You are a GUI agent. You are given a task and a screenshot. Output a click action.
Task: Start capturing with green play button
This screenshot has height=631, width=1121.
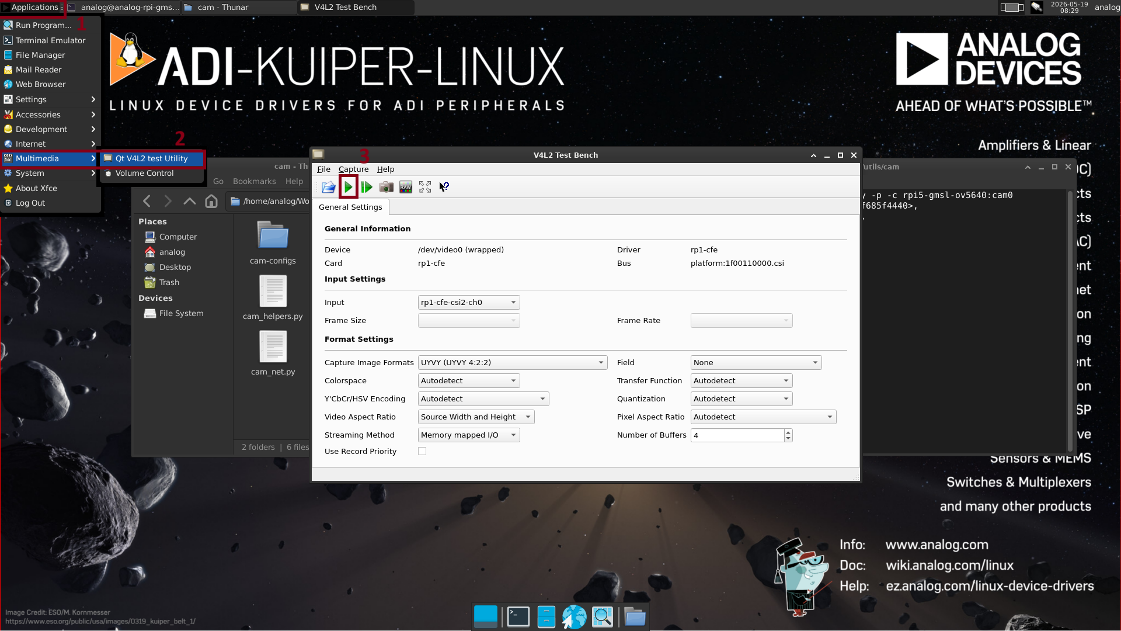(349, 187)
